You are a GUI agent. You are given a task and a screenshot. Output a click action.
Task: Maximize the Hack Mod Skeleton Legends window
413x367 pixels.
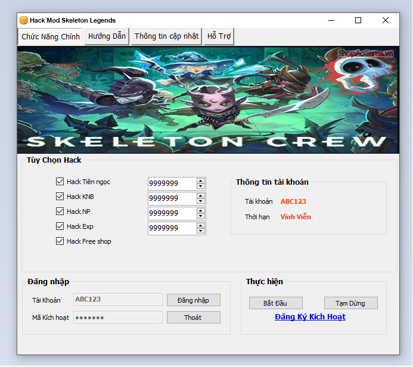(x=358, y=20)
